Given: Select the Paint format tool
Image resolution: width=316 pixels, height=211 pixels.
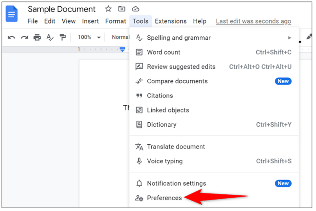Looking at the screenshot, I should [x=63, y=37].
